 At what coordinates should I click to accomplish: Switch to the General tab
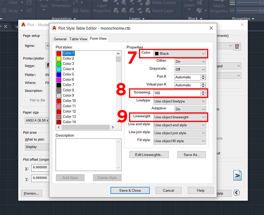tap(60, 39)
